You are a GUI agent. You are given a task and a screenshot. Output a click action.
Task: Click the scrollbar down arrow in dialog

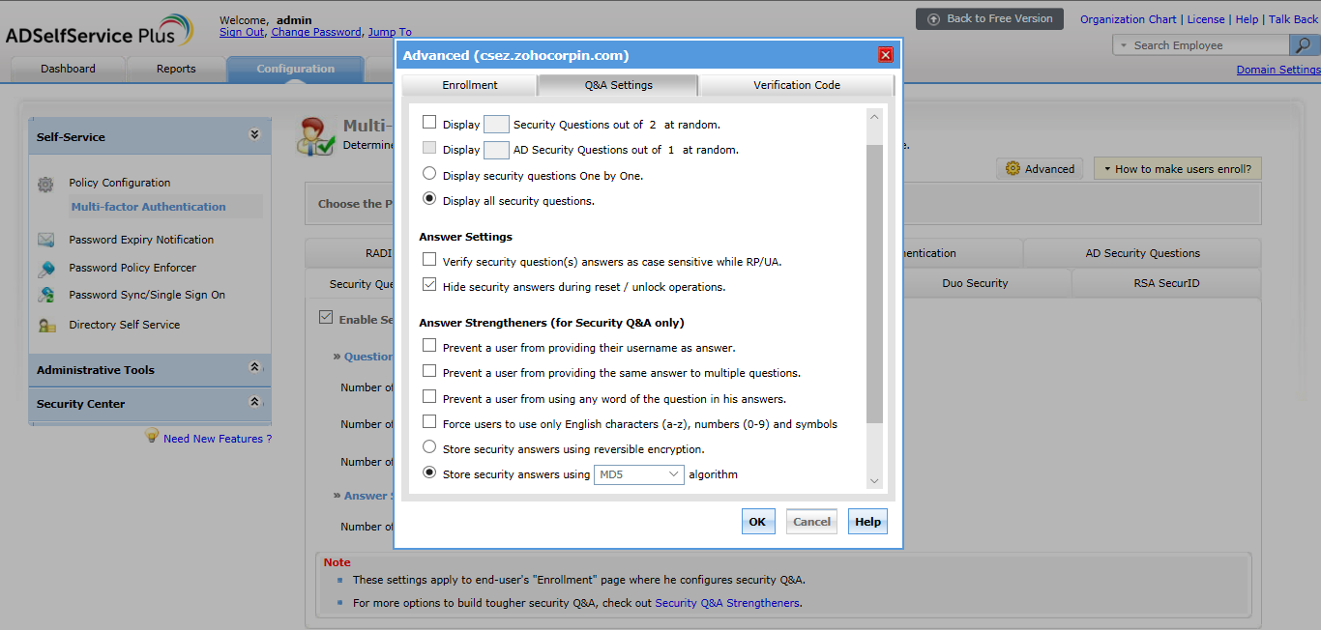874,480
